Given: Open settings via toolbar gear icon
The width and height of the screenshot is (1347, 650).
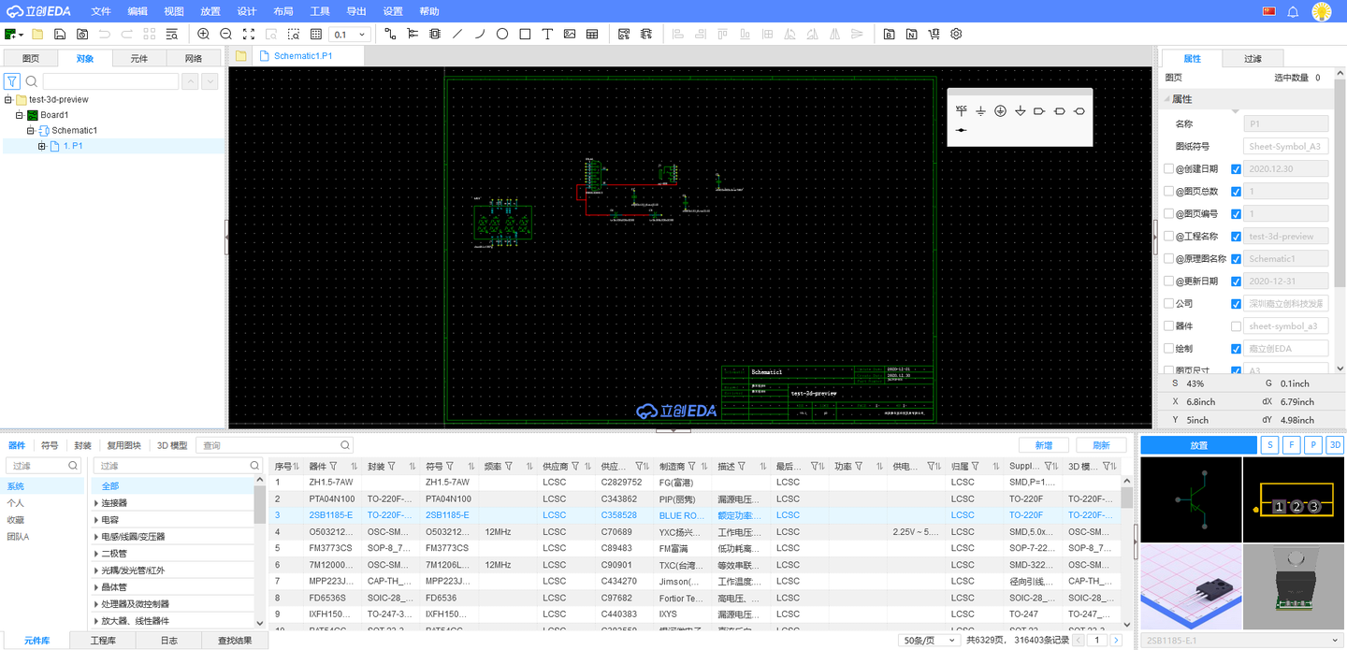Looking at the screenshot, I should pos(956,34).
